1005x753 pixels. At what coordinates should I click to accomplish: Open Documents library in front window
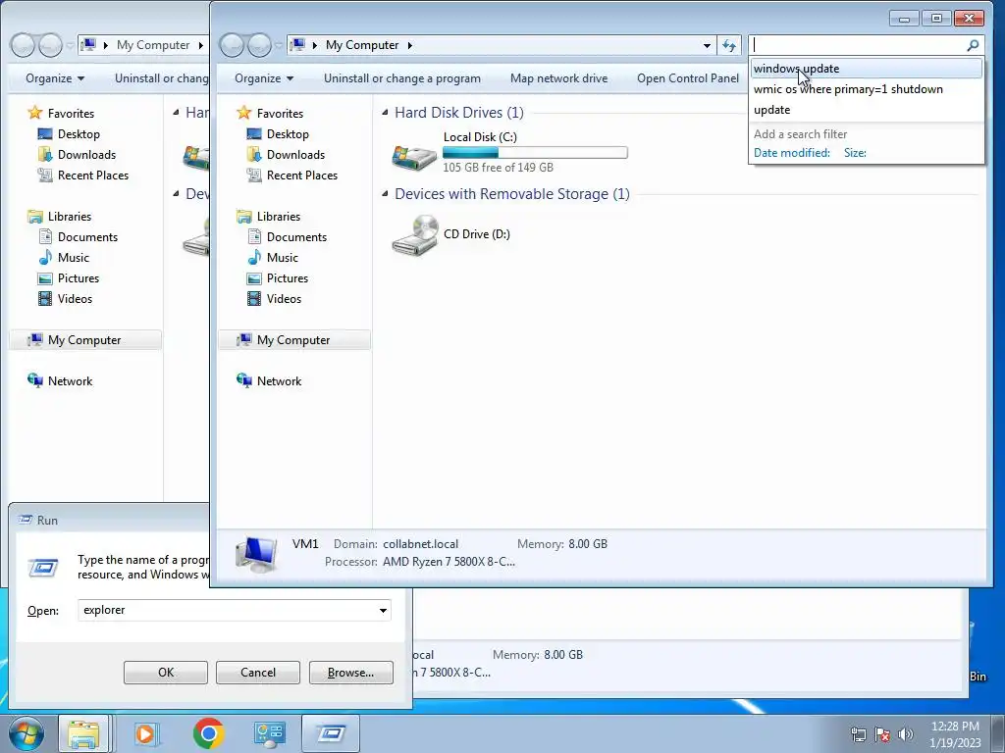296,237
